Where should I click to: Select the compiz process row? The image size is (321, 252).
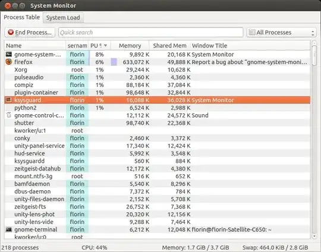pos(157,85)
